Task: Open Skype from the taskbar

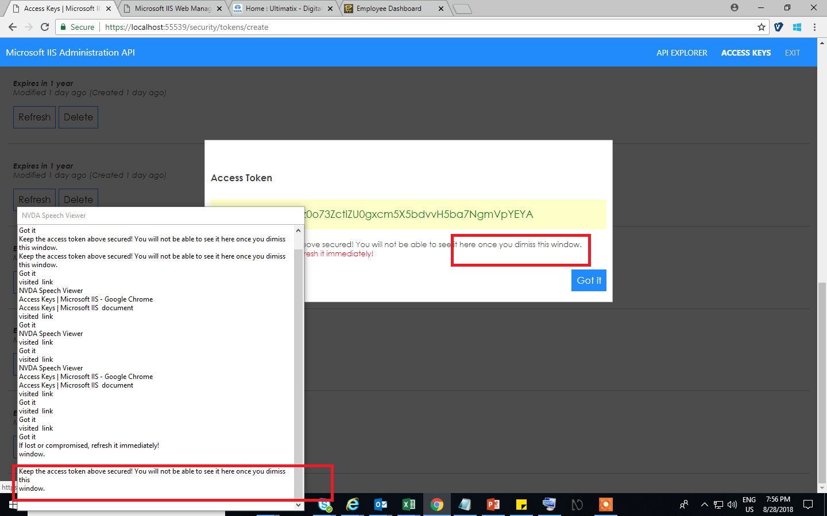Action: (324, 505)
